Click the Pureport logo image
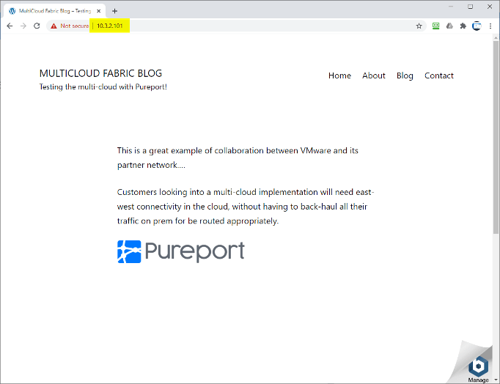This screenshot has width=500, height=384. pos(180,251)
